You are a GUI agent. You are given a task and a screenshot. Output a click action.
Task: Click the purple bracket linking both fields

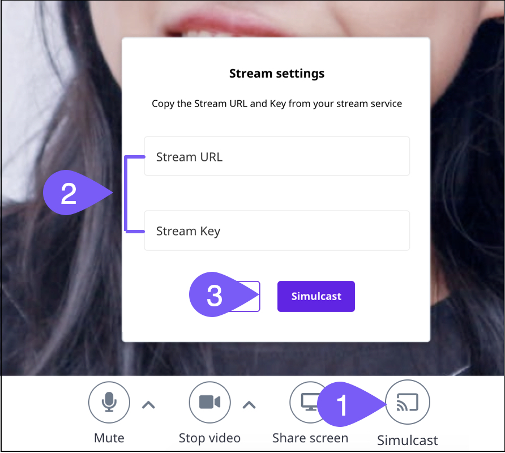pos(126,194)
